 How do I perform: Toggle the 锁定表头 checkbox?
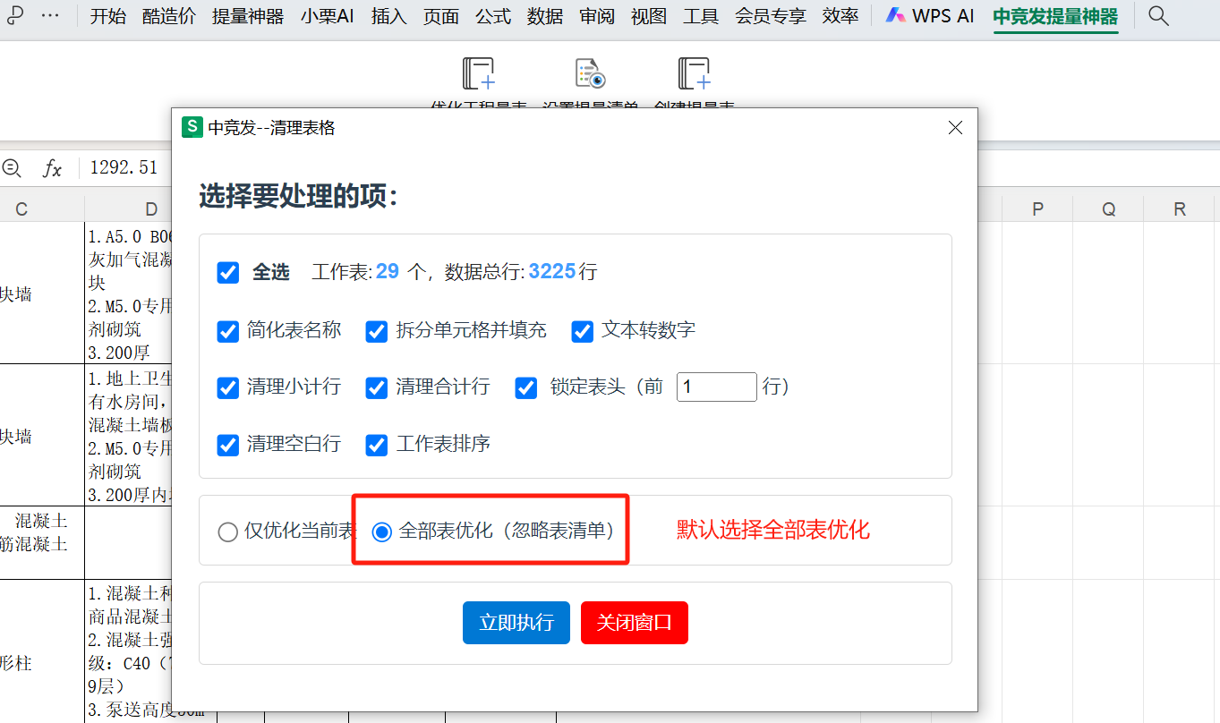click(526, 387)
